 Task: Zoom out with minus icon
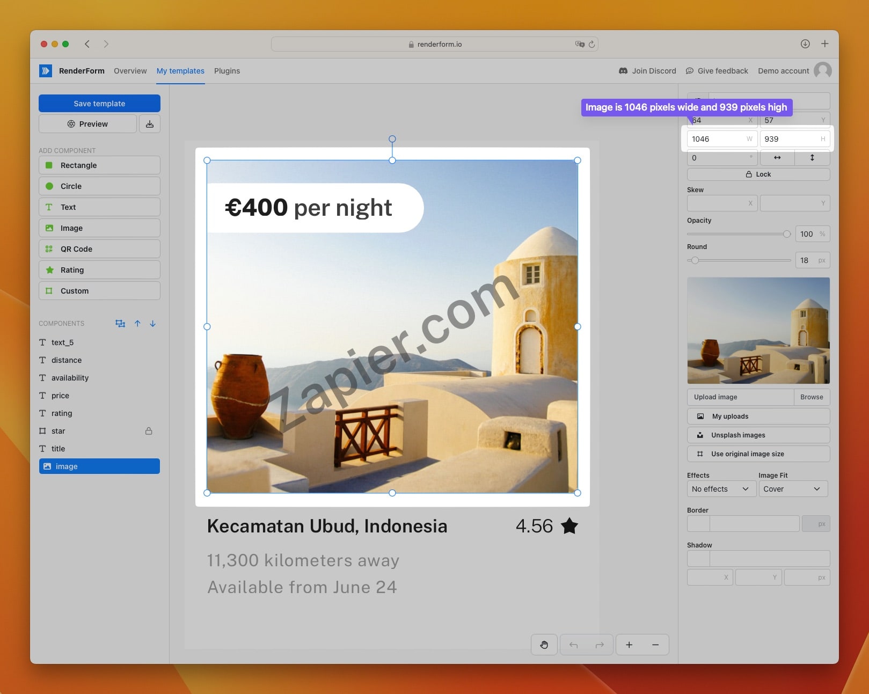[655, 645]
